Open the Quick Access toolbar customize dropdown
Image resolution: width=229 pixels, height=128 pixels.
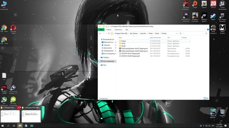point(108,26)
